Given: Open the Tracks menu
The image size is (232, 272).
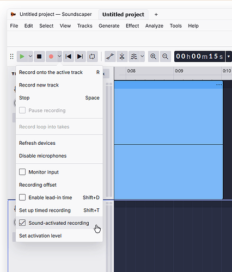Looking at the screenshot, I should 85,26.
